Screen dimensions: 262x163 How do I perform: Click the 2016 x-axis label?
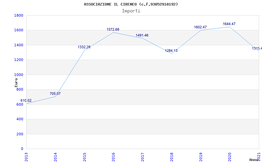point(113,157)
